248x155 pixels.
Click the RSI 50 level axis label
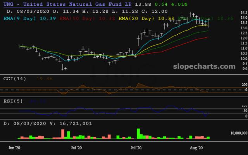point(245,111)
